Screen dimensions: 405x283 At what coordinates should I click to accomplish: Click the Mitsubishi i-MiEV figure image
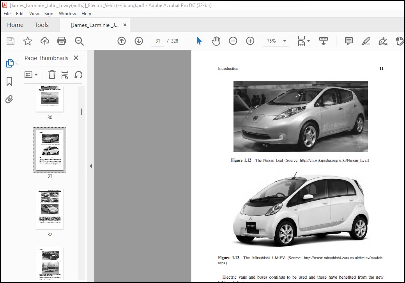[301, 209]
